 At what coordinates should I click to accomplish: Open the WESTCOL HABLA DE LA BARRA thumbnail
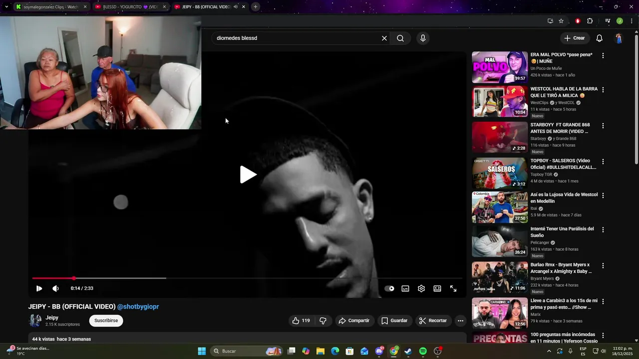click(x=500, y=102)
